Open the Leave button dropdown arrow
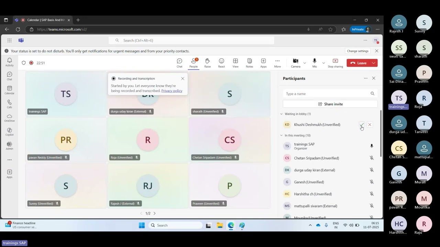 coord(374,63)
